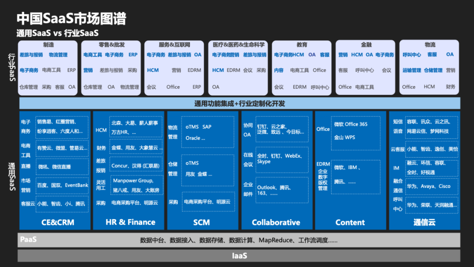Screen dimensions: 474x267
Task: Select the Collaborative column label
Action: (276, 223)
